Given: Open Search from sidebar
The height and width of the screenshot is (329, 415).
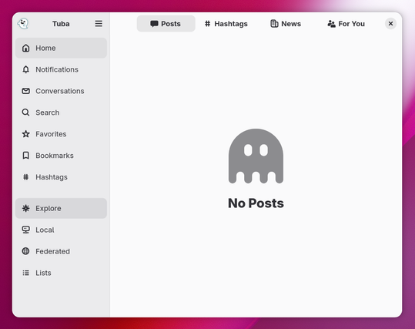Looking at the screenshot, I should point(61,112).
